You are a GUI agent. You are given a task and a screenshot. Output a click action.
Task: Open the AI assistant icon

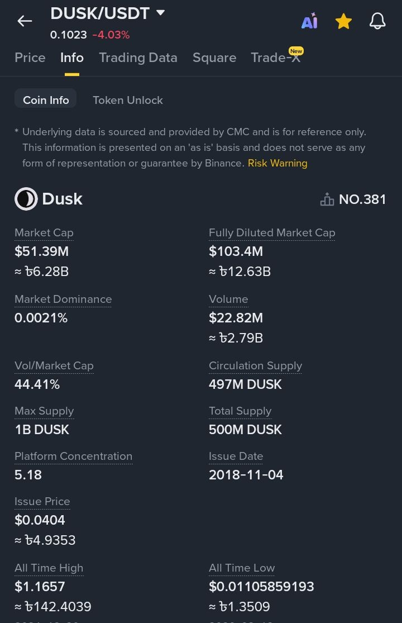(x=309, y=21)
